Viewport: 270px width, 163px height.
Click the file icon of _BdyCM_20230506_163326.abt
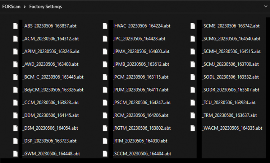click(16, 90)
